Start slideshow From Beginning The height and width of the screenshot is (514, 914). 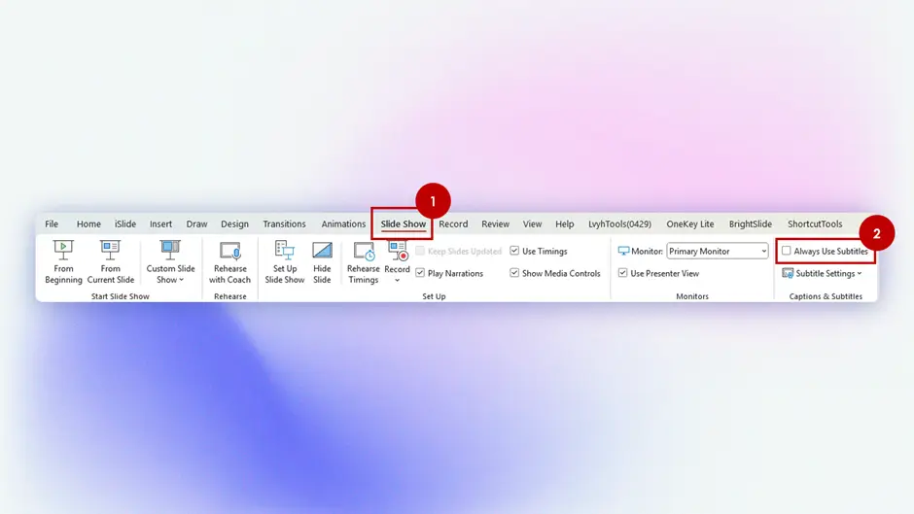coord(63,262)
